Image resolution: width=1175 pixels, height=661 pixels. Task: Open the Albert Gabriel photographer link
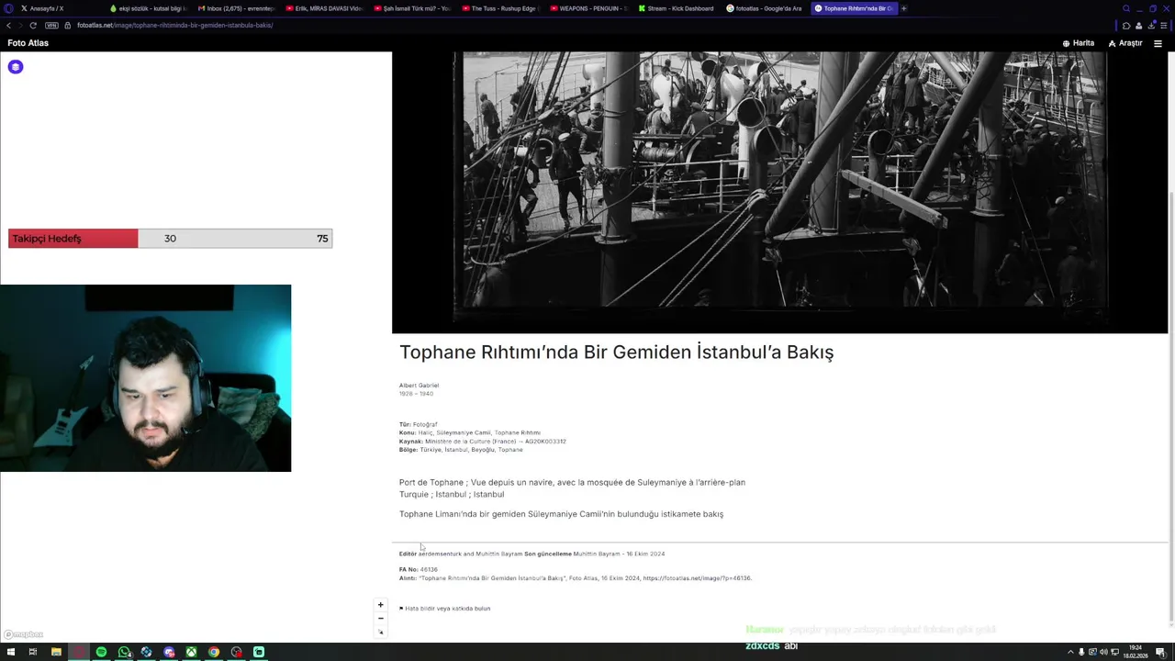click(x=419, y=386)
